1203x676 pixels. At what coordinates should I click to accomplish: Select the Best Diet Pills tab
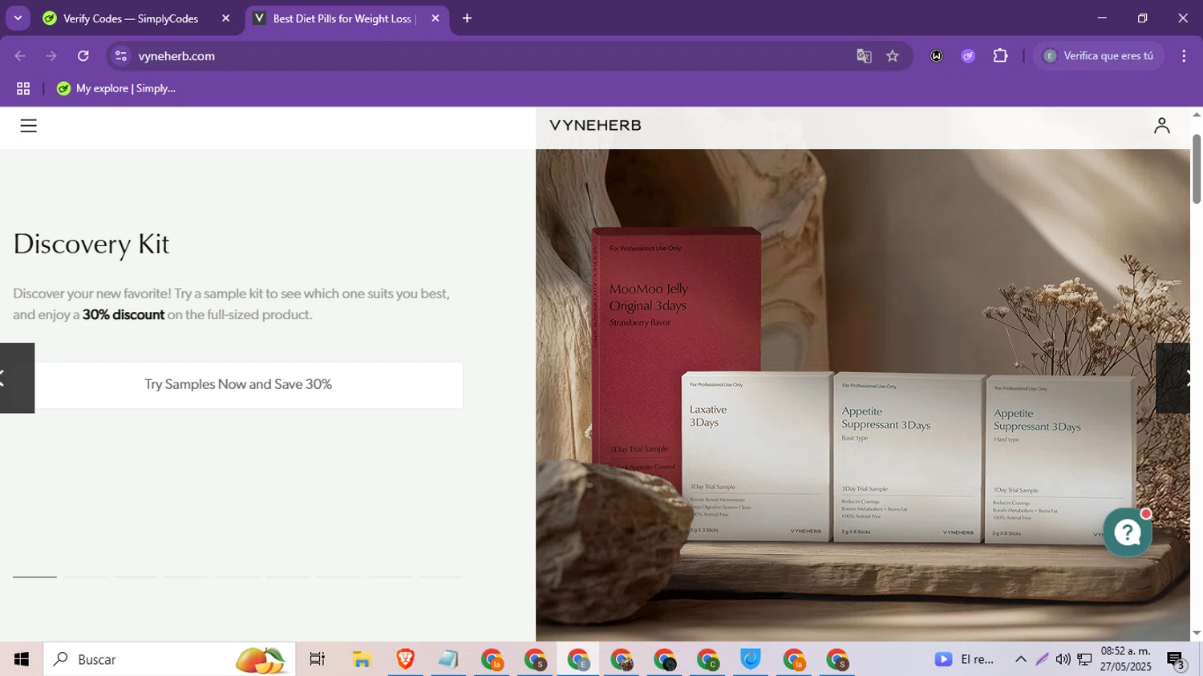[x=341, y=18]
